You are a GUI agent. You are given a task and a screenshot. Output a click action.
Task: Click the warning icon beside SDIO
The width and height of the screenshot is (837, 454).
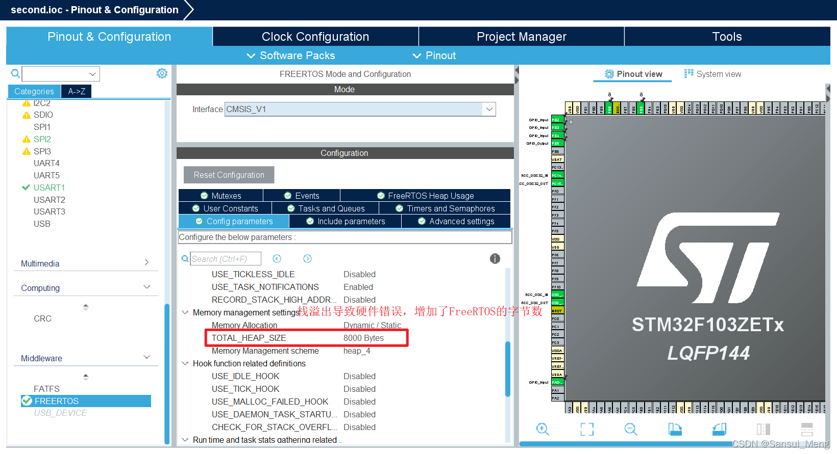coord(27,115)
